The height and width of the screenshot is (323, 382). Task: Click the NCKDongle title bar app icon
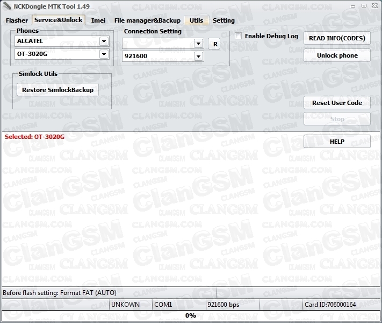6,6
